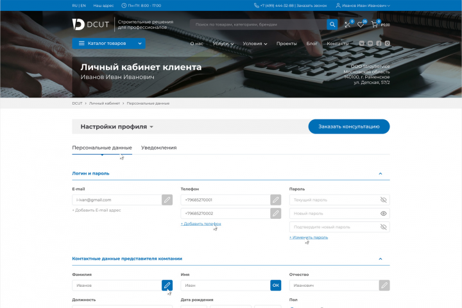Edit the i-ivan@gmail.com email via pencil
The image size is (462, 308).
(167, 200)
